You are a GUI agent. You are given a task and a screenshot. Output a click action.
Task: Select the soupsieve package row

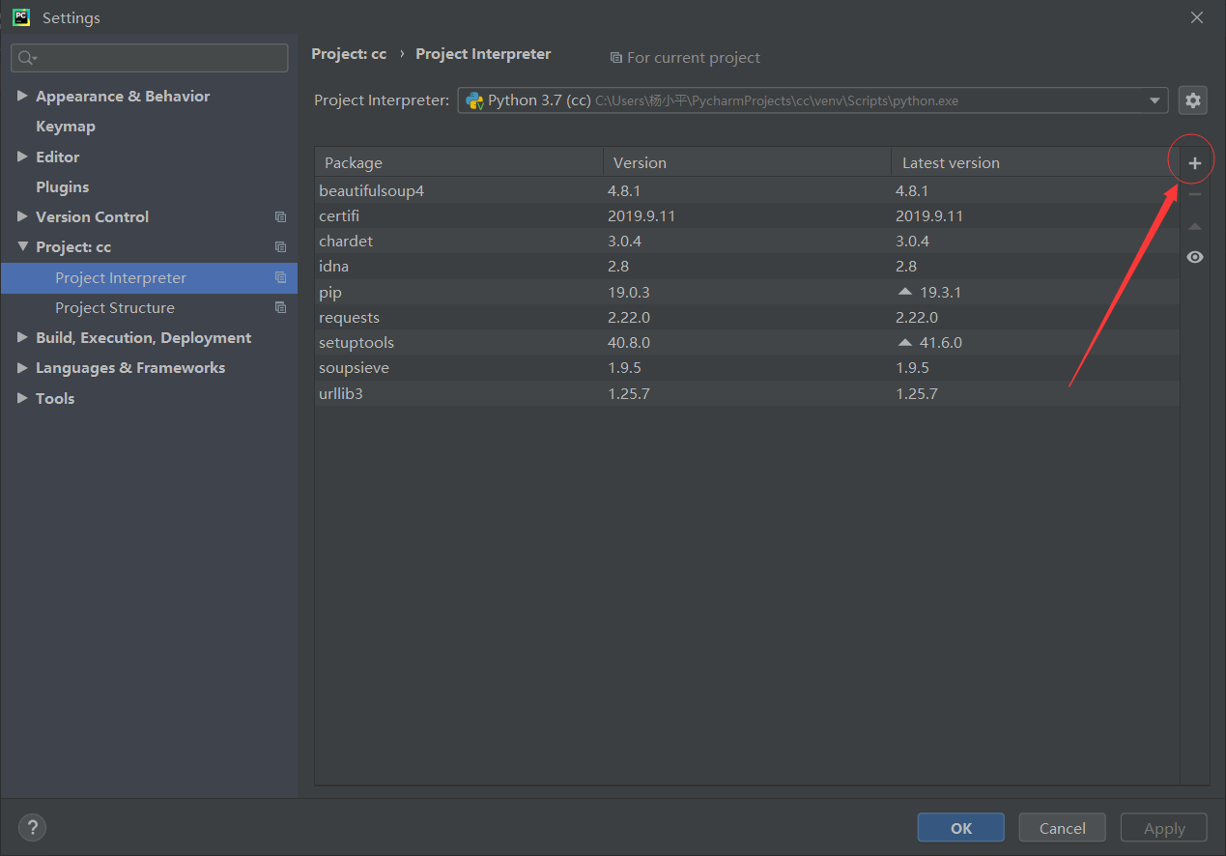tap(747, 367)
